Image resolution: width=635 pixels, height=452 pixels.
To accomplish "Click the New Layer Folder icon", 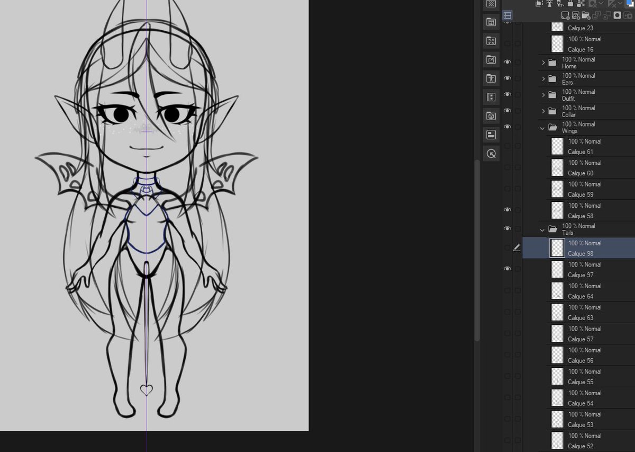I will tap(586, 15).
